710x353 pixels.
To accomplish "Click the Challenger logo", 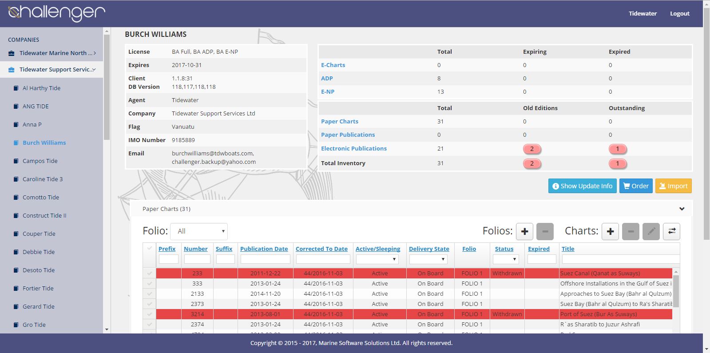I will [x=57, y=13].
